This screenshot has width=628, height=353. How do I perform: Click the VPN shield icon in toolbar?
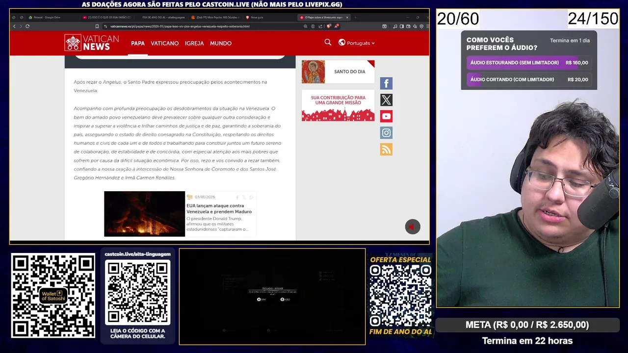[421, 26]
